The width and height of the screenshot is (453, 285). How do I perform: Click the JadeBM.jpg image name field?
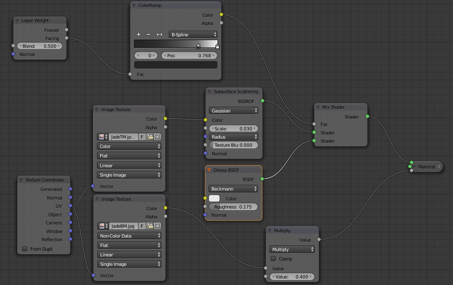(x=123, y=226)
